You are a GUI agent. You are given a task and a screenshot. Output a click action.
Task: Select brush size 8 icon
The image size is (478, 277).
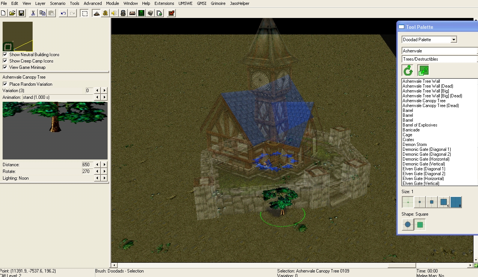pos(456,202)
